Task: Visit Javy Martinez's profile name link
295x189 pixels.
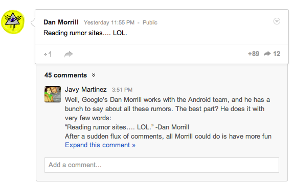Action: coord(86,90)
